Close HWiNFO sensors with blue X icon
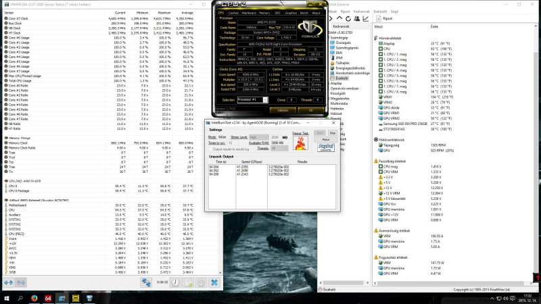Viewport: 541px width, 304px height. click(214, 282)
